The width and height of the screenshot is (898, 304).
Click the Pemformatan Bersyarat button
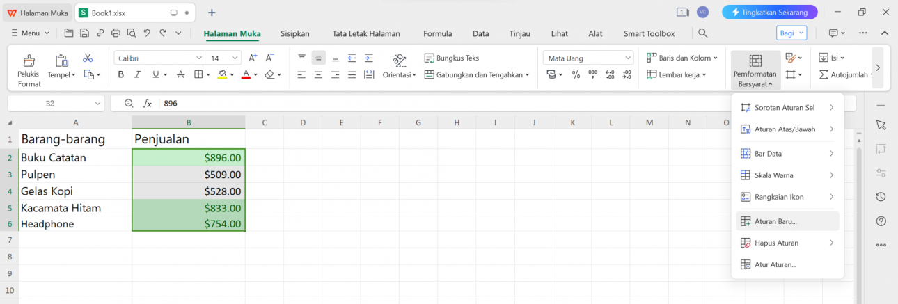(755, 70)
